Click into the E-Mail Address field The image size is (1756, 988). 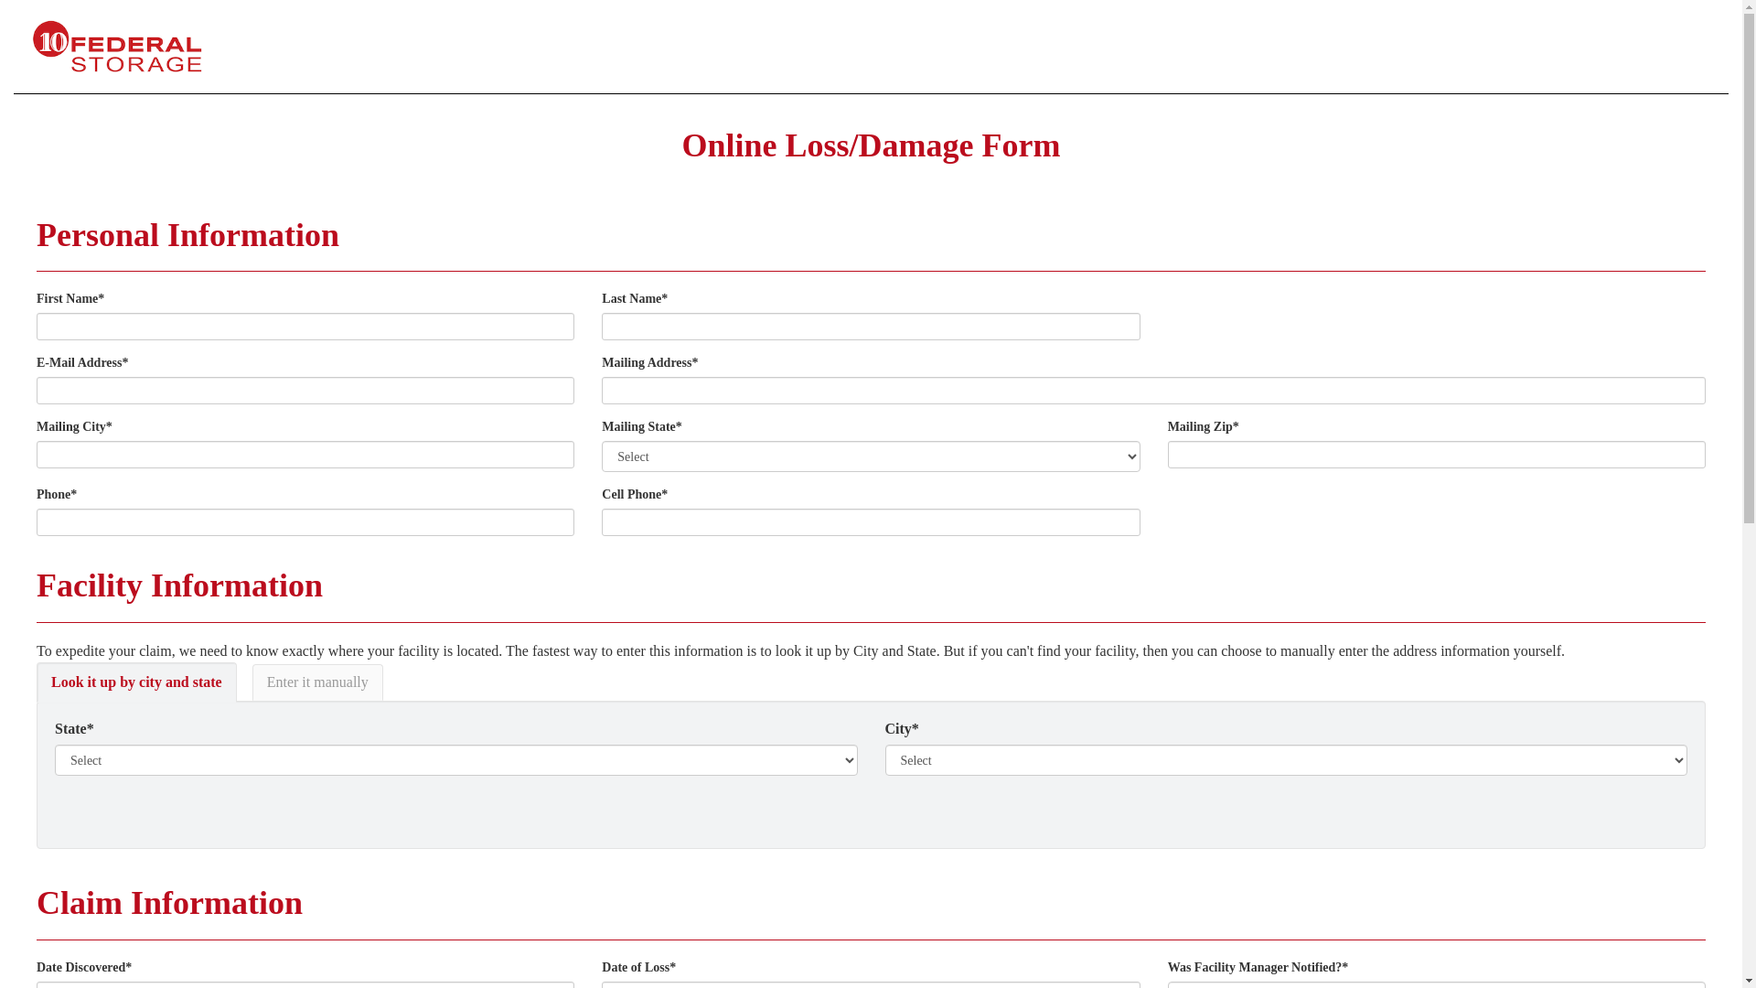(305, 391)
